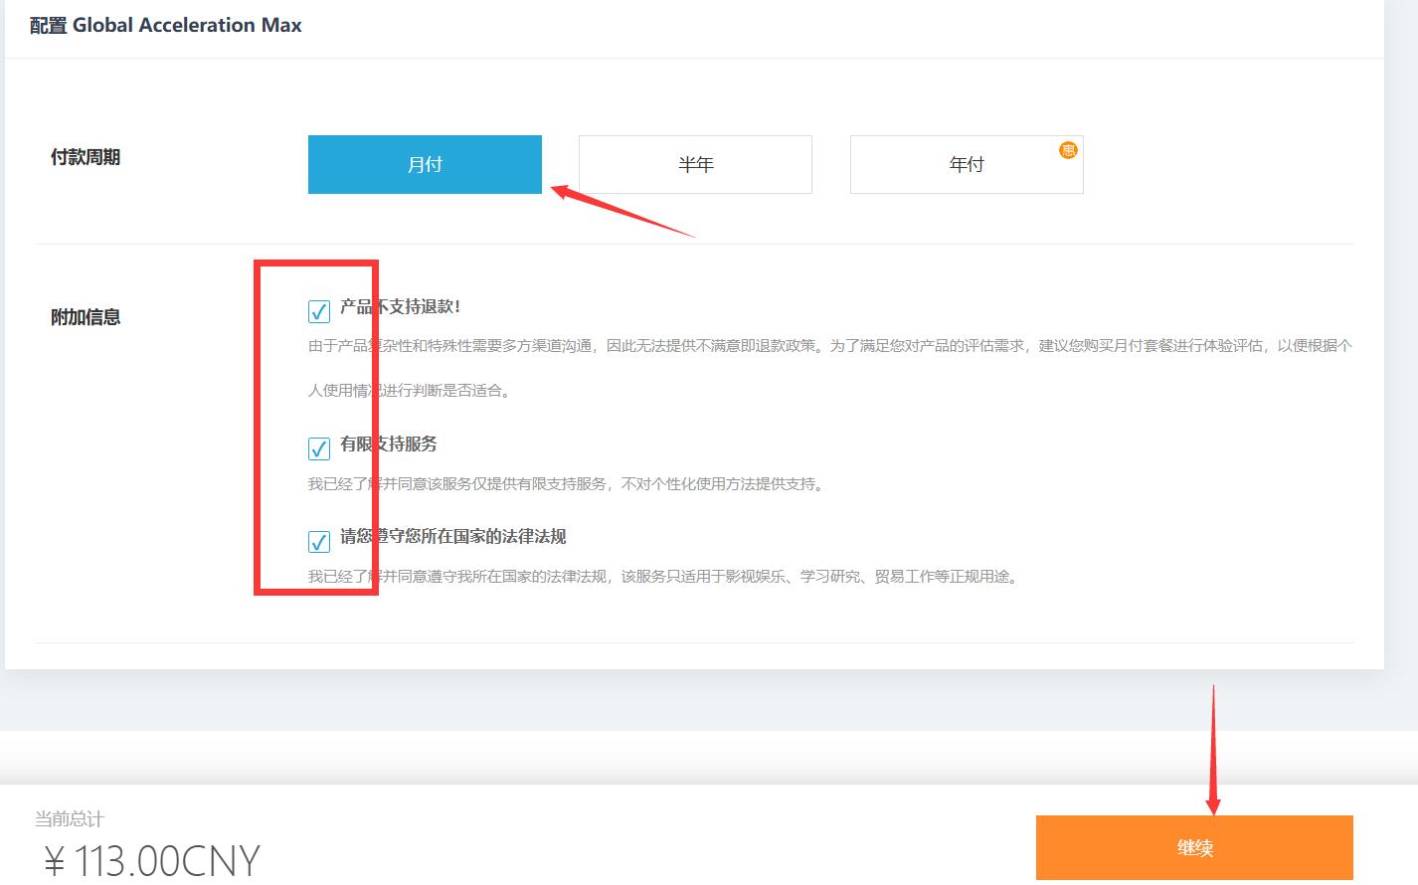This screenshot has height=885, width=1418.
Task: Click the legal compliance description mentioning 影视娱乐
Action: (664, 577)
